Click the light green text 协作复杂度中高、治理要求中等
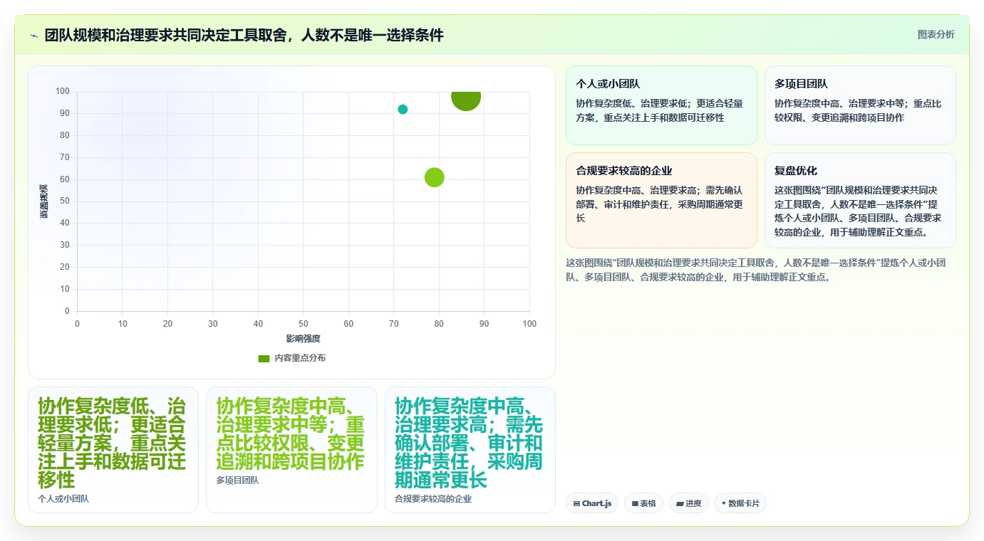Screen dimensions: 984x541 [x=291, y=433]
